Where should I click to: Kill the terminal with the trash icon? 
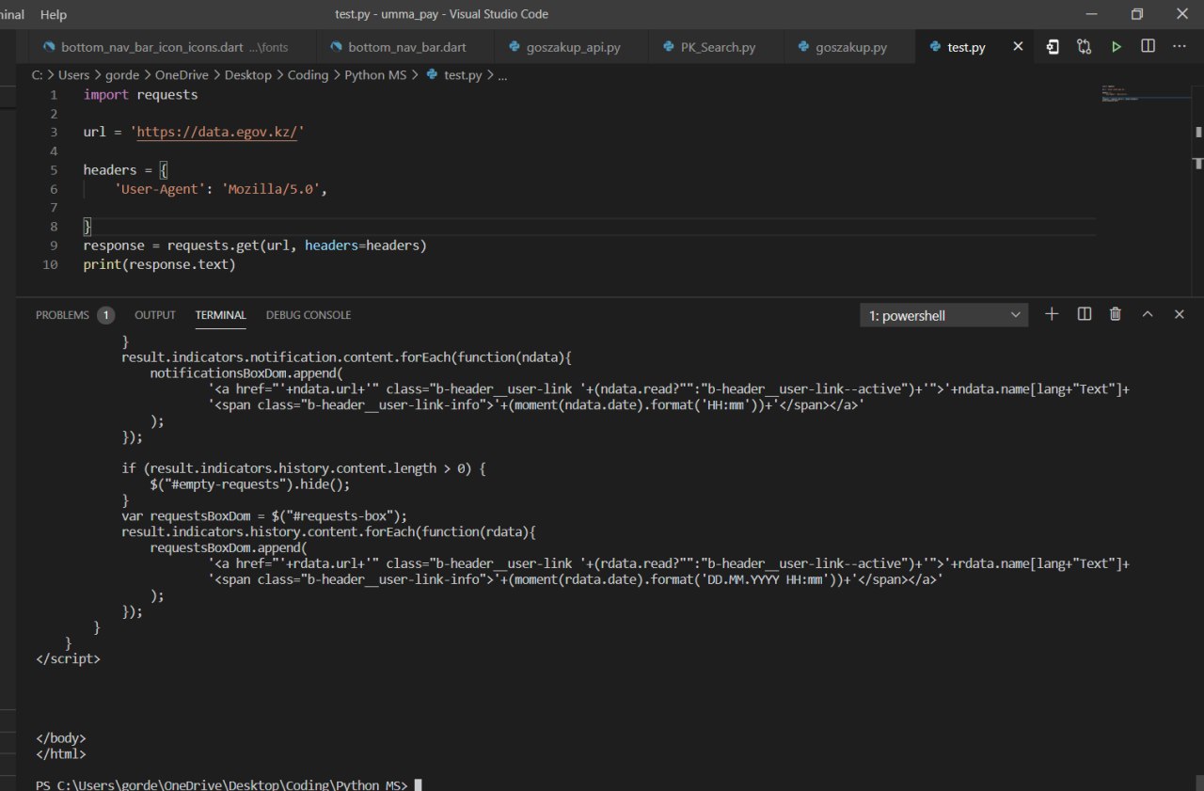coord(1116,314)
